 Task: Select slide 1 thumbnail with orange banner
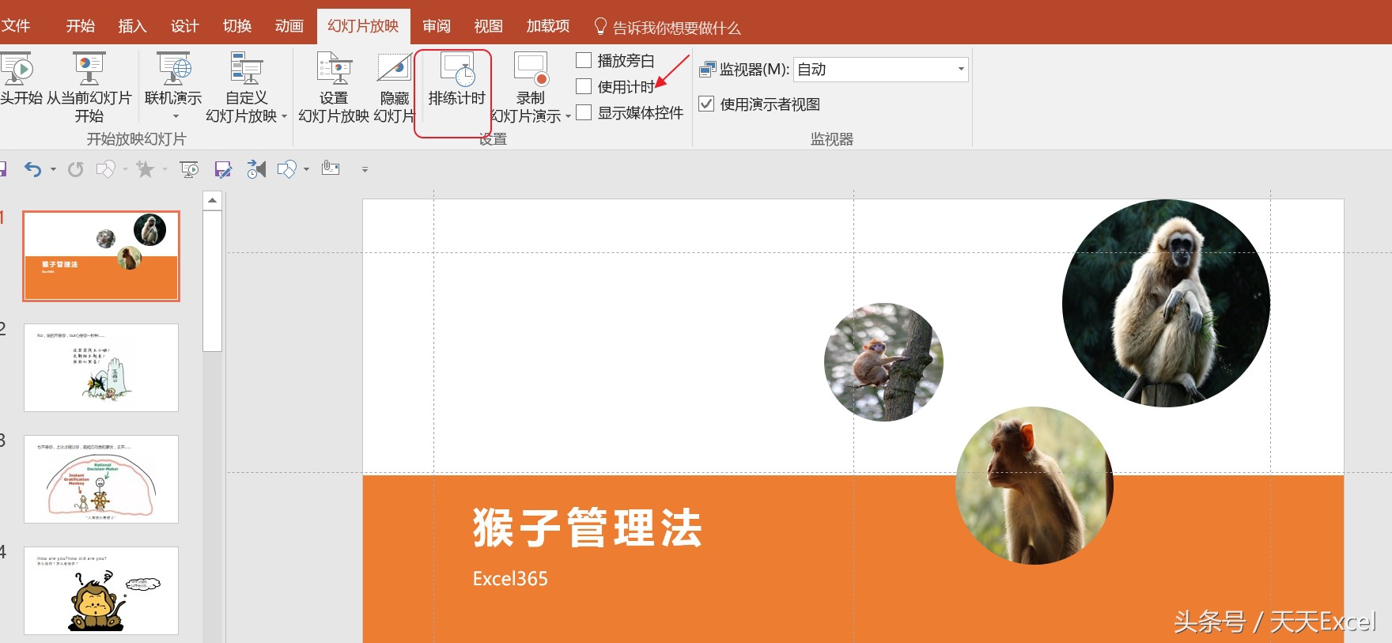(101, 256)
